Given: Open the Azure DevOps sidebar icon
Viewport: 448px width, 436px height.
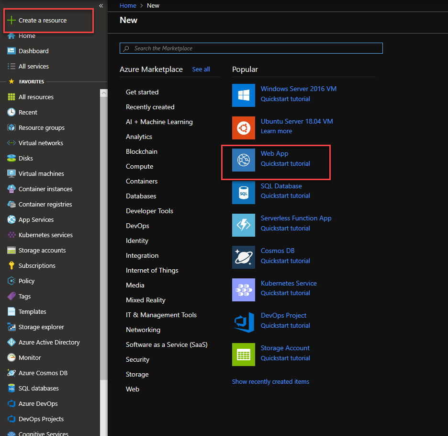Looking at the screenshot, I should pyautogui.click(x=11, y=404).
